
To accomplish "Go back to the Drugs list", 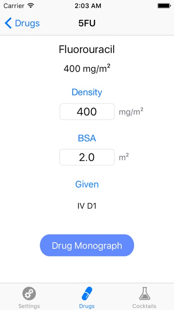I will pyautogui.click(x=22, y=23).
